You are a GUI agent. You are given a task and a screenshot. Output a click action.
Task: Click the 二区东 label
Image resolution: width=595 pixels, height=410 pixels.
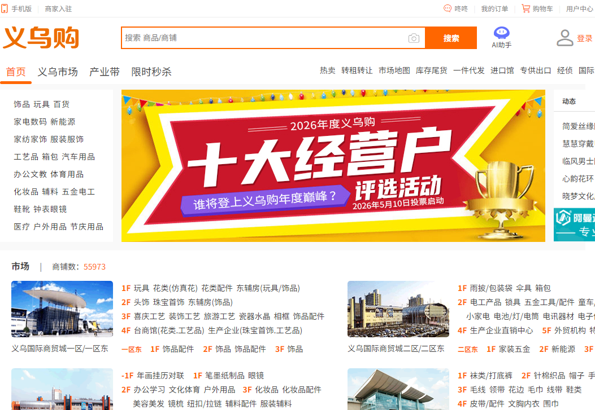467,349
